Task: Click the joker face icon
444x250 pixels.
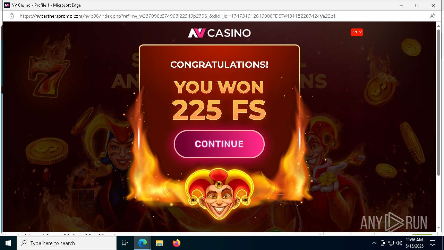Action: pyautogui.click(x=219, y=194)
